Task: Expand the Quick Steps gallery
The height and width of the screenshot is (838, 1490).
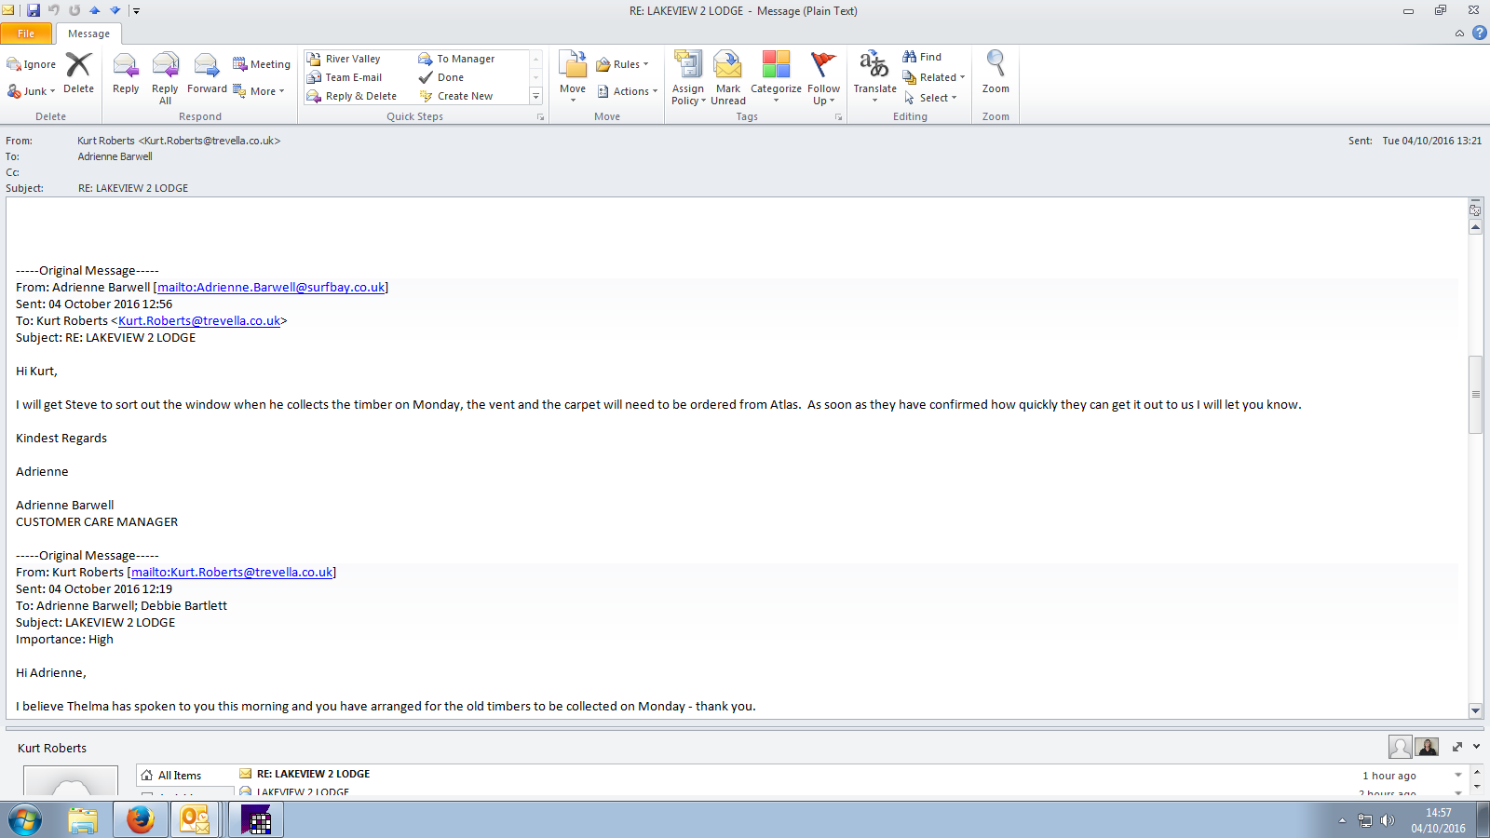Action: (535, 96)
